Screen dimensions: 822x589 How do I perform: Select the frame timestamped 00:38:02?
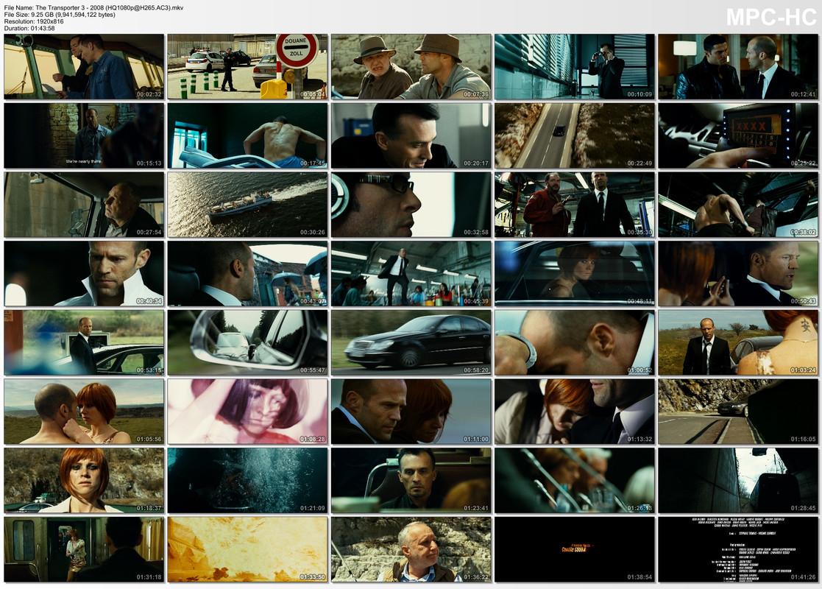[738, 205]
